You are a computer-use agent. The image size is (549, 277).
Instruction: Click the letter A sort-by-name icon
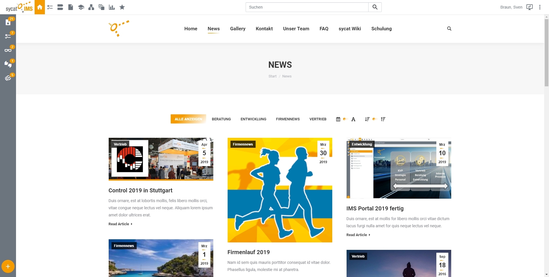point(353,119)
